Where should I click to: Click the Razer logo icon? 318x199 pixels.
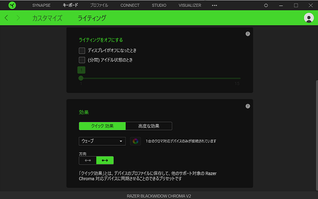point(12,5)
